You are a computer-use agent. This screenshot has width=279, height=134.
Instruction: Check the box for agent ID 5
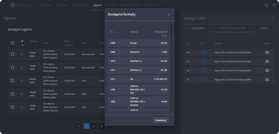13,107
